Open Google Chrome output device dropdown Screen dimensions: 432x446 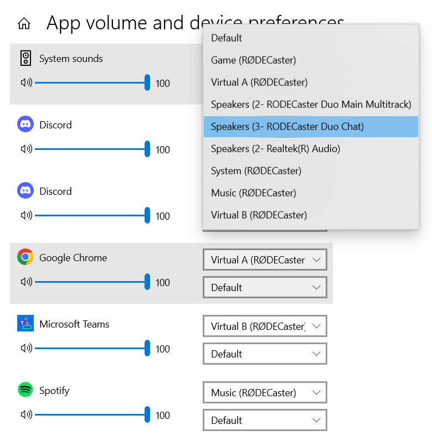265,260
